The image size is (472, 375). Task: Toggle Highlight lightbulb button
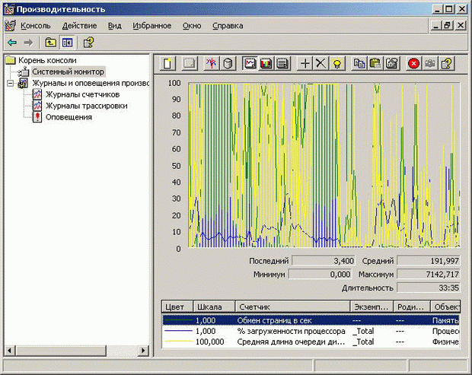[336, 63]
